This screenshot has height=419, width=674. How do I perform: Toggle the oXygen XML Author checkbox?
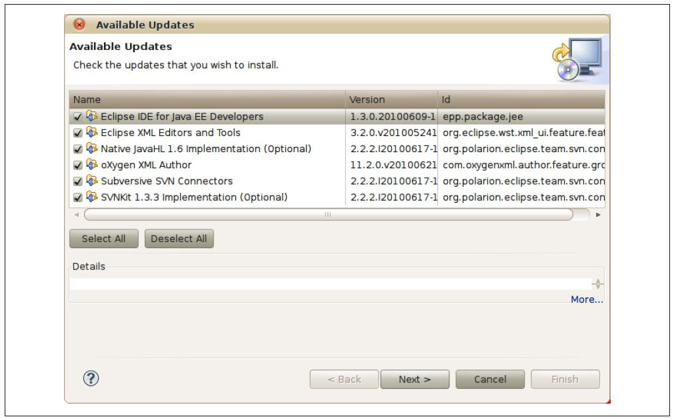(x=78, y=165)
